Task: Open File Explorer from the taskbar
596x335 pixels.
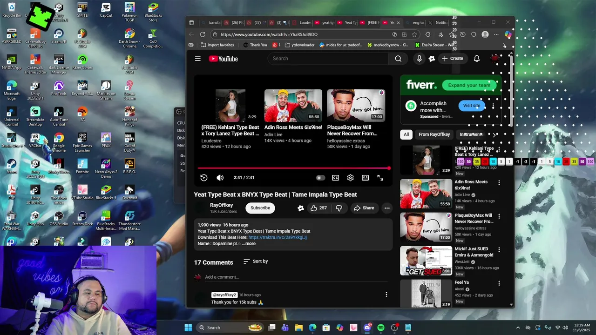Action: 299,328
